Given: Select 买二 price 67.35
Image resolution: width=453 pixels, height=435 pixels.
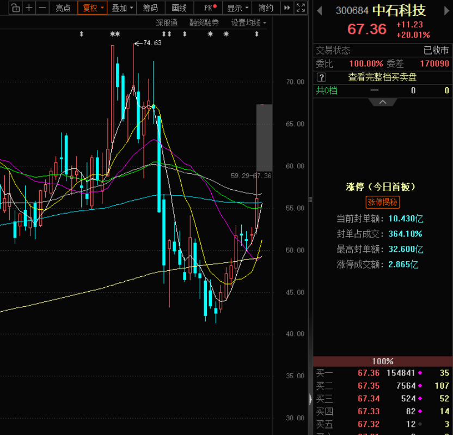Looking at the screenshot, I should tap(369, 386).
